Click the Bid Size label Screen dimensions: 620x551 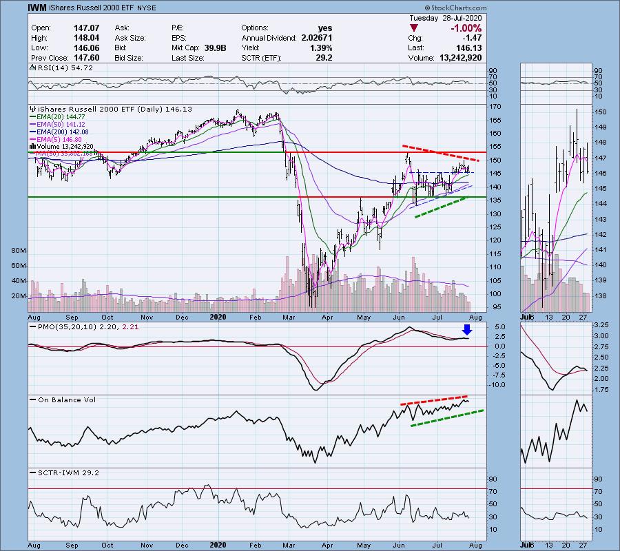tap(129, 58)
